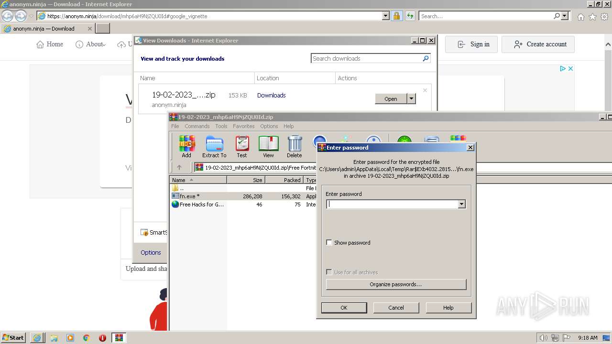Click the 19-02-2023_....zip download entry
The height and width of the screenshot is (344, 612).
[x=184, y=95]
